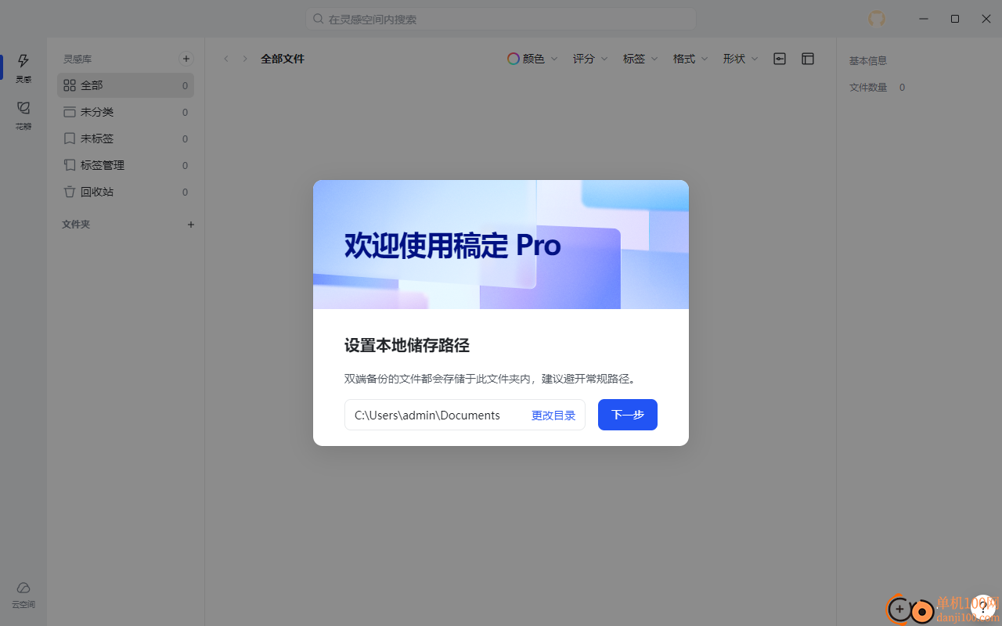Click 设置本地储存路径 heading
The width and height of the screenshot is (1002, 626).
pos(407,345)
